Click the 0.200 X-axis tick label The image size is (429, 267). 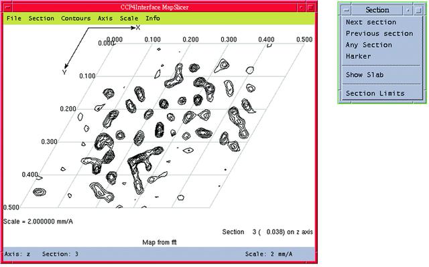point(190,39)
